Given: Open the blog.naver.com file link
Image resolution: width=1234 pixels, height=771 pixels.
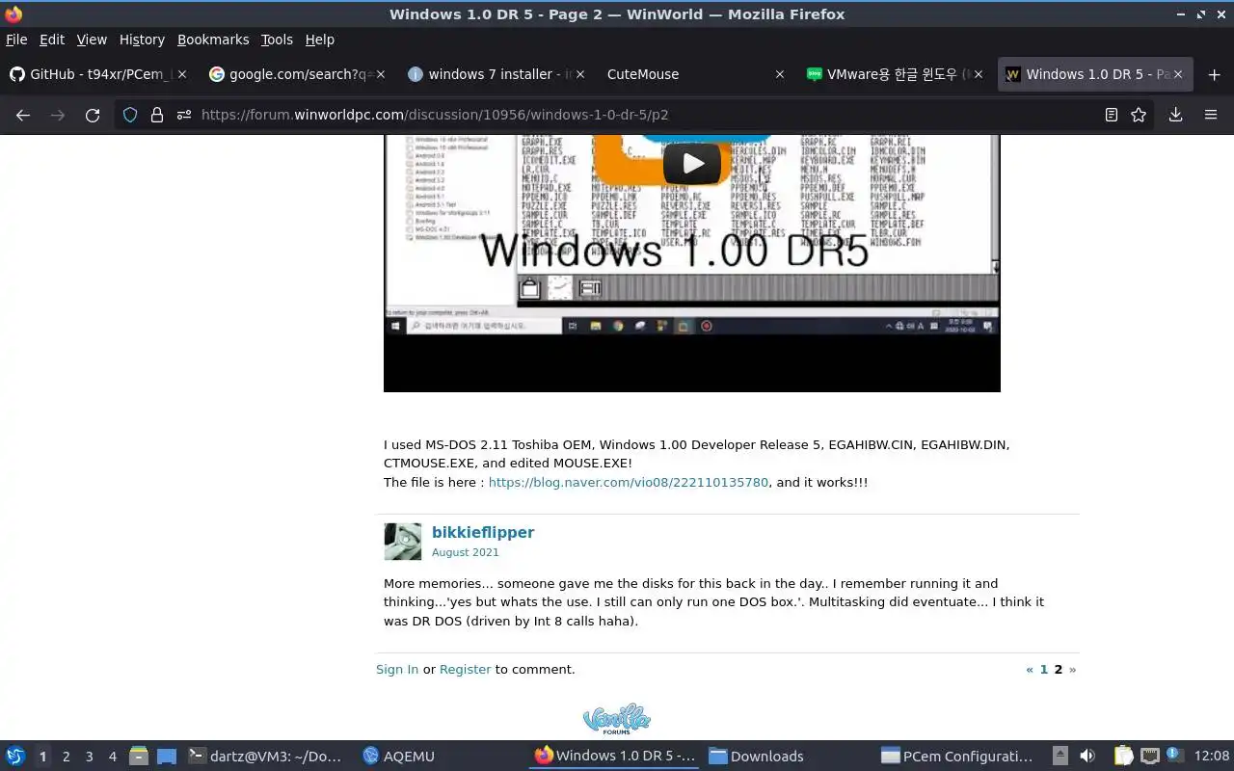Looking at the screenshot, I should click(629, 482).
